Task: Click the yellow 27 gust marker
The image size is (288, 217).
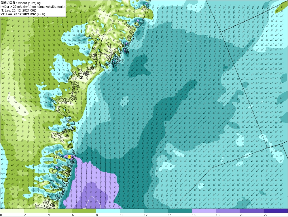Action: pos(69,156)
